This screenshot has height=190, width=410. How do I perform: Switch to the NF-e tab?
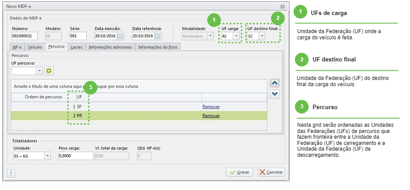point(18,47)
